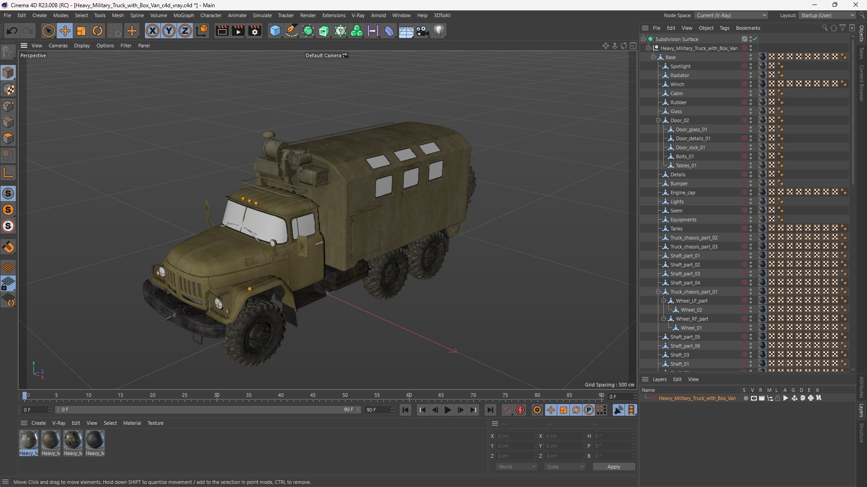The image size is (867, 487).
Task: Click the Record Active Objects button
Action: [x=508, y=410]
